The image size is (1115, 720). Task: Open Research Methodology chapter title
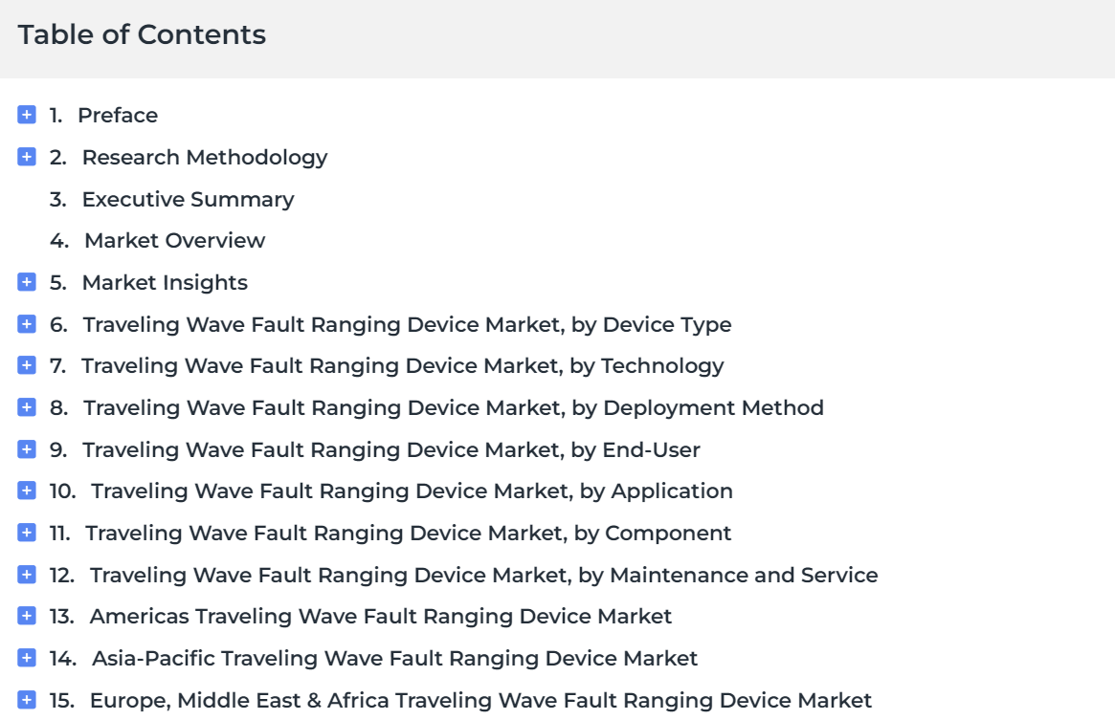205,157
